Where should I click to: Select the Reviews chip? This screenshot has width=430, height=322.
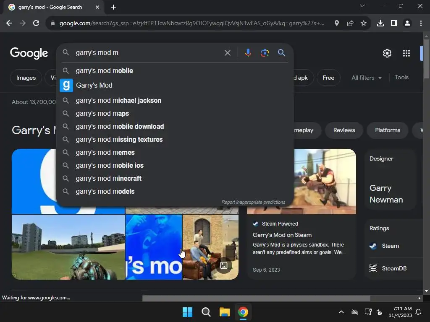(344, 130)
